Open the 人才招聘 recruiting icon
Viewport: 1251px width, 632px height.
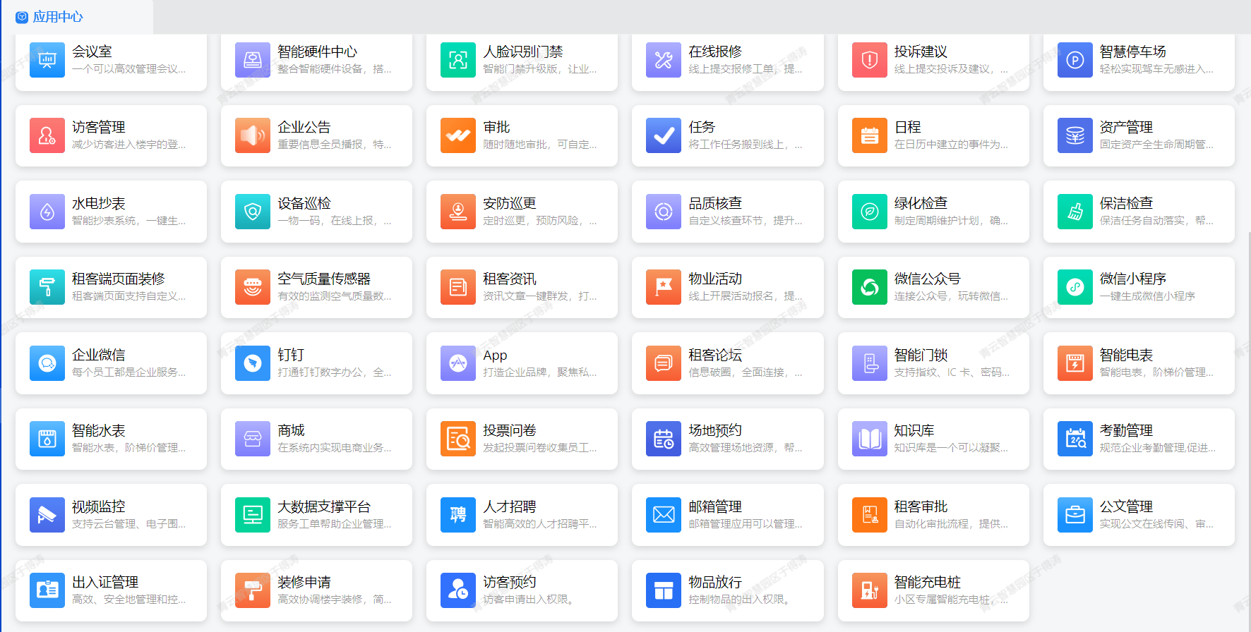click(458, 515)
